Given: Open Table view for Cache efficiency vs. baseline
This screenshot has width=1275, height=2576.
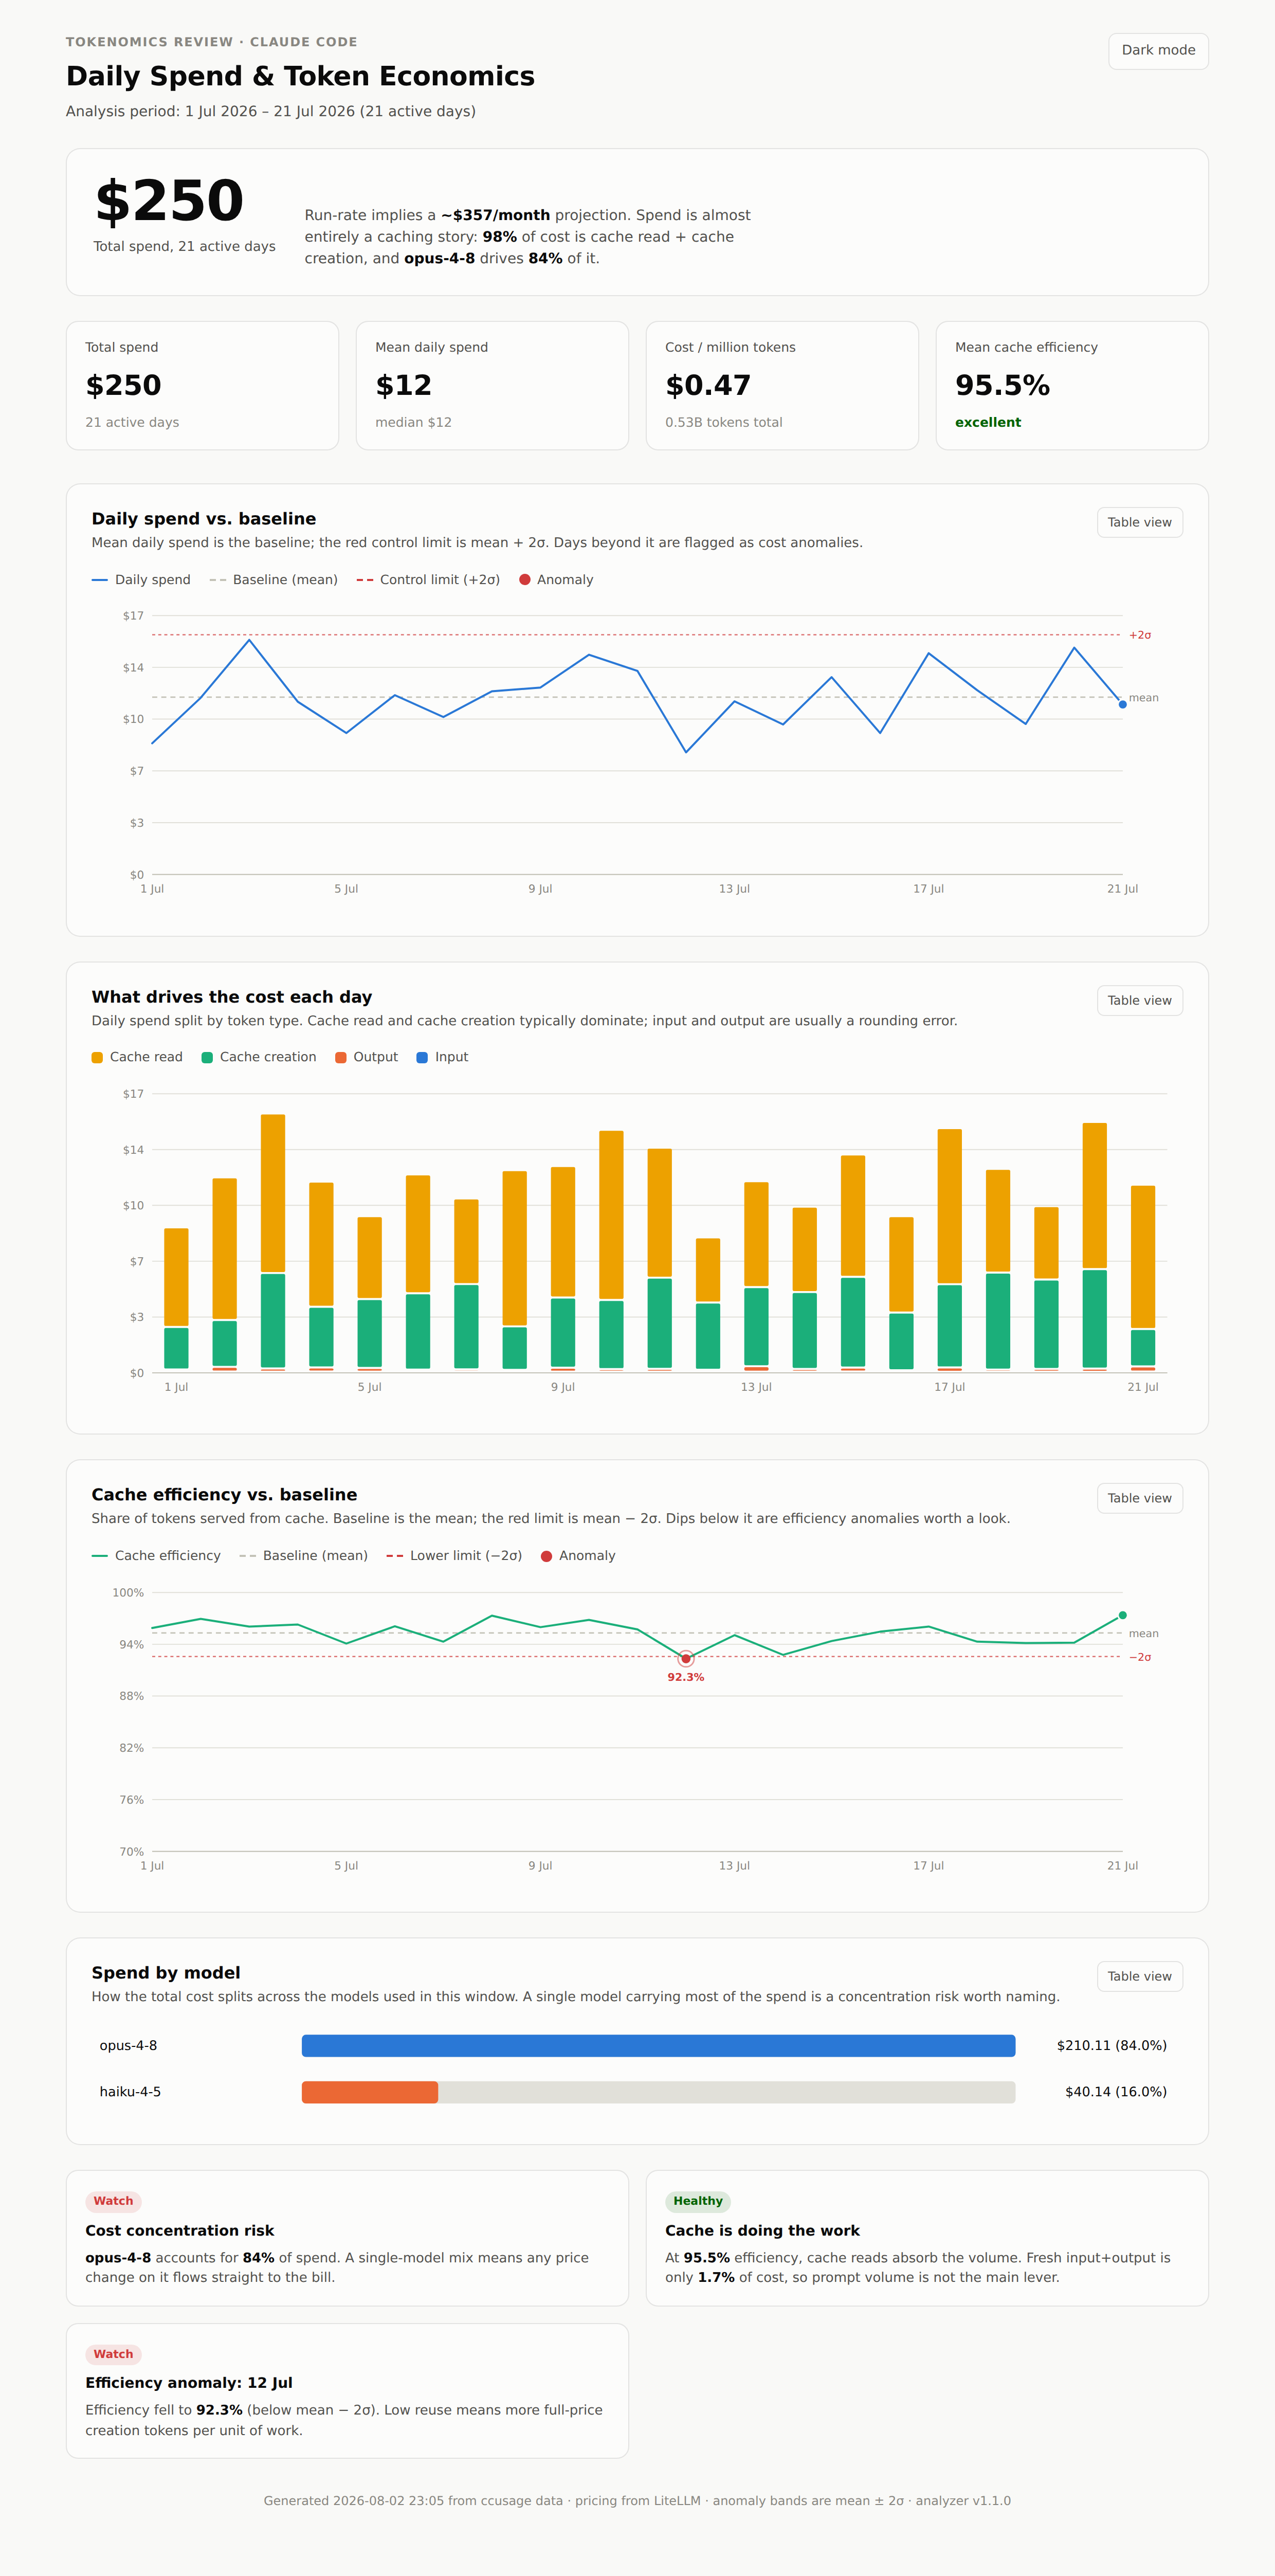Looking at the screenshot, I should click(1139, 1498).
